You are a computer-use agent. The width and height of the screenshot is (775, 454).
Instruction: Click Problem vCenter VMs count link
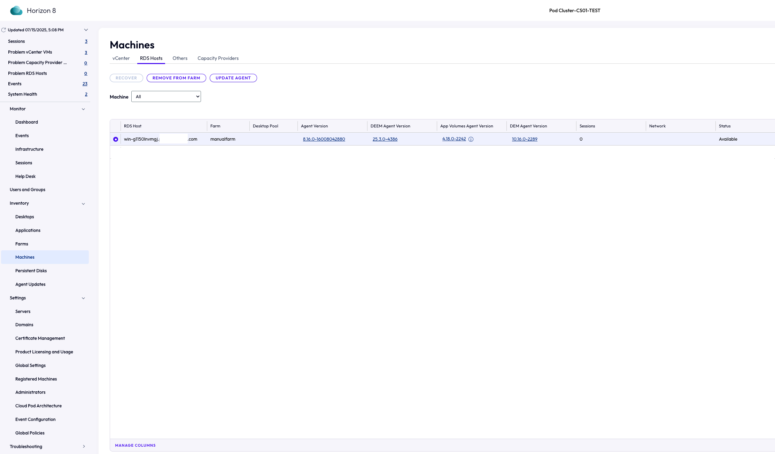pyautogui.click(x=86, y=53)
